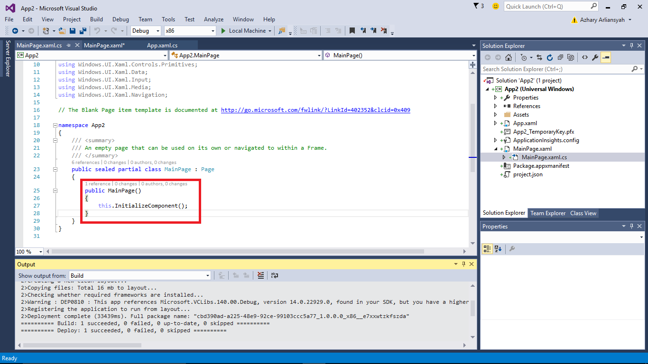The height and width of the screenshot is (364, 648).
Task: Open the x86 platform dropdown
Action: pyautogui.click(x=190, y=31)
